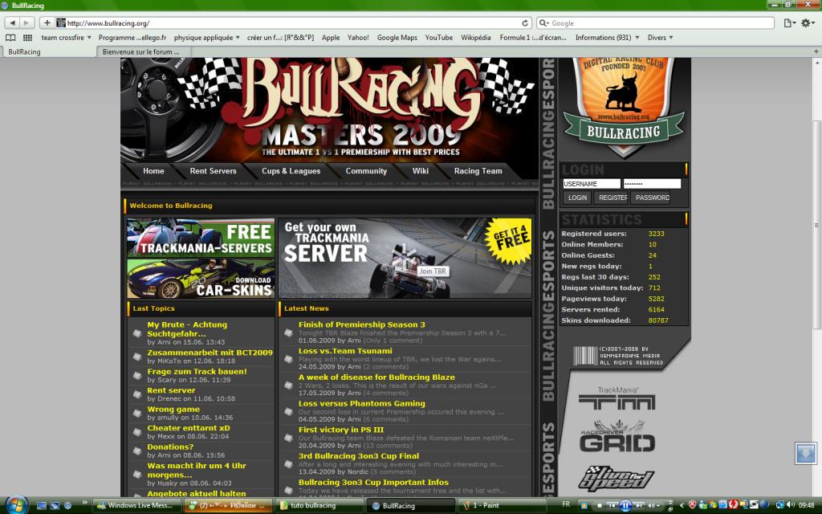
Task: Open news 'Finish of Premiership Season 3'
Action: pos(362,324)
